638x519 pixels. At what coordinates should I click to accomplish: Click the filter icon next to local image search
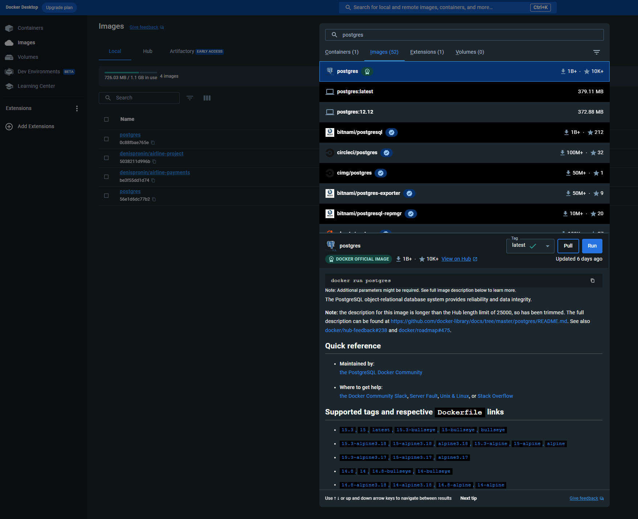pyautogui.click(x=190, y=98)
